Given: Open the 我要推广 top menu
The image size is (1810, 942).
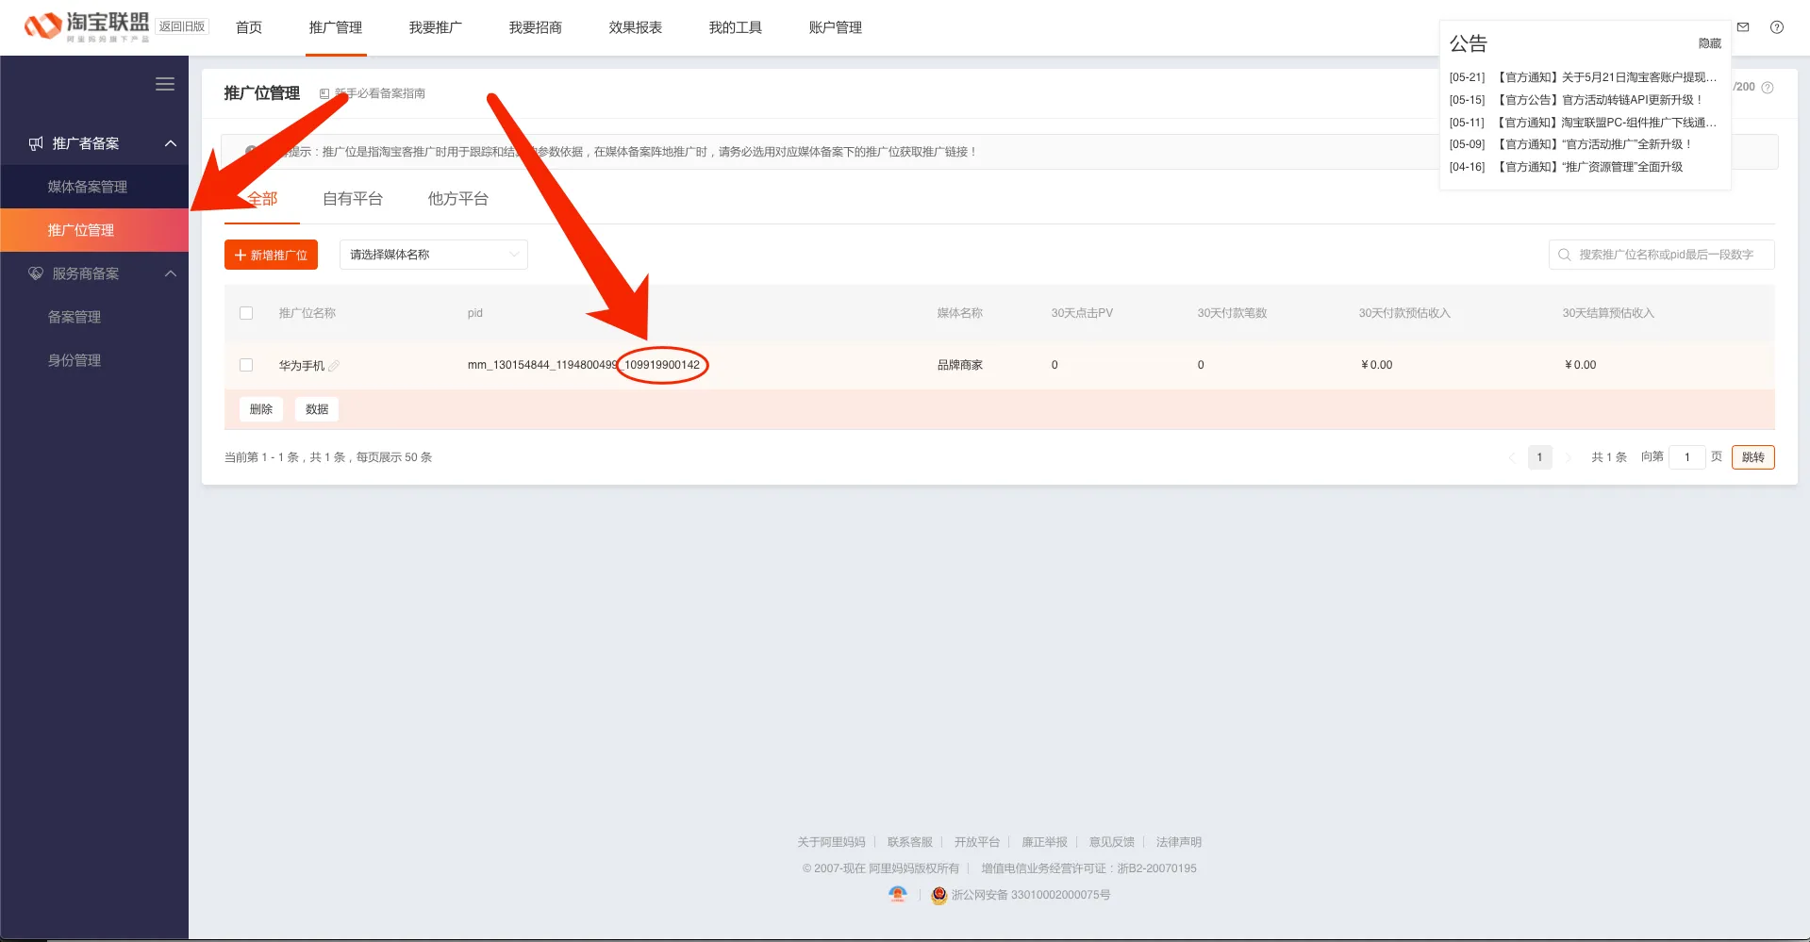Looking at the screenshot, I should tap(436, 27).
